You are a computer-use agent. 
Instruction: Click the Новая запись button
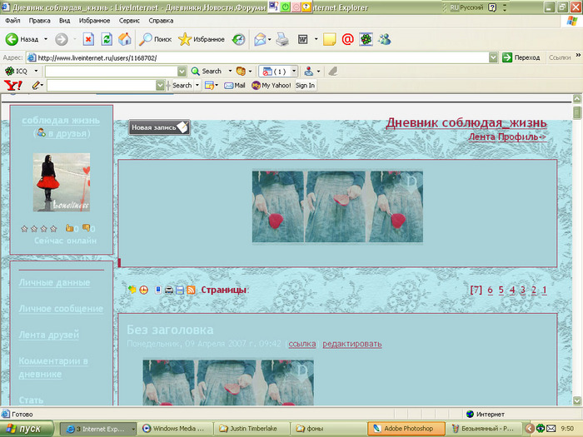pos(159,127)
